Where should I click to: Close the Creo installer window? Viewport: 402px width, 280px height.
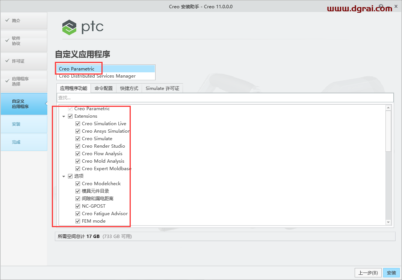tap(396, 6)
